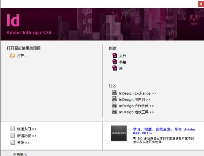This screenshot has width=204, height=156.
Task: Click the InDesign 合作伙伴 community icon
Action: (114, 105)
